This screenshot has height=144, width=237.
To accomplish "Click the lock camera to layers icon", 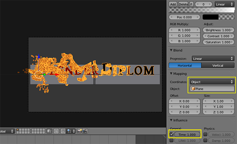I will point(49,131).
